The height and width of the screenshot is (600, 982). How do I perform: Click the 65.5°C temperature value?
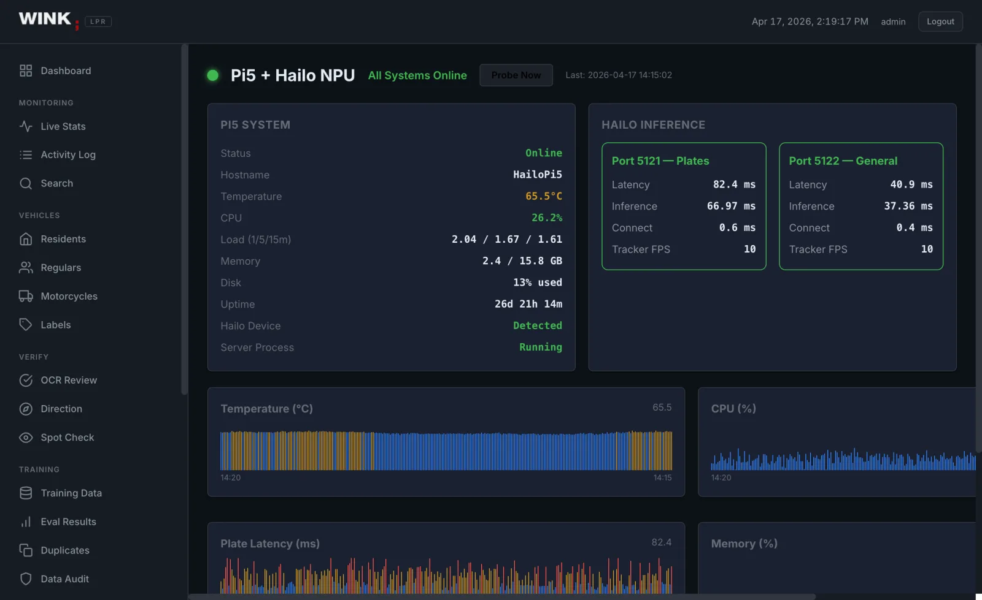544,196
